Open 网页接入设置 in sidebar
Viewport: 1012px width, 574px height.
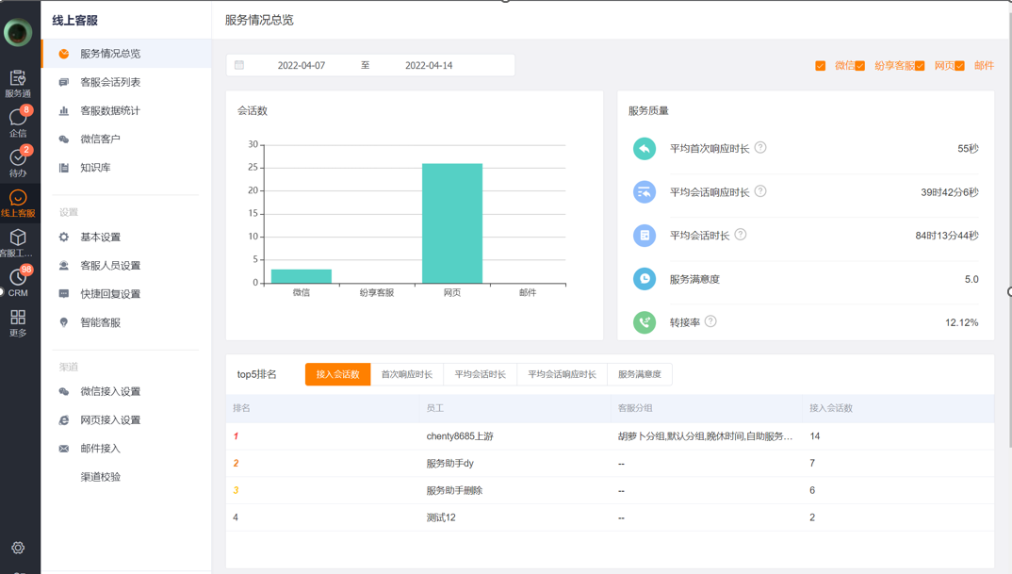[110, 419]
